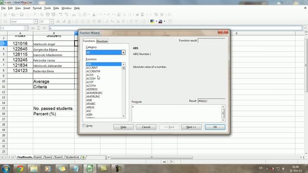This screenshot has width=308, height=173.
Task: Click the Help button in Function Wizard
Action: (x=123, y=127)
